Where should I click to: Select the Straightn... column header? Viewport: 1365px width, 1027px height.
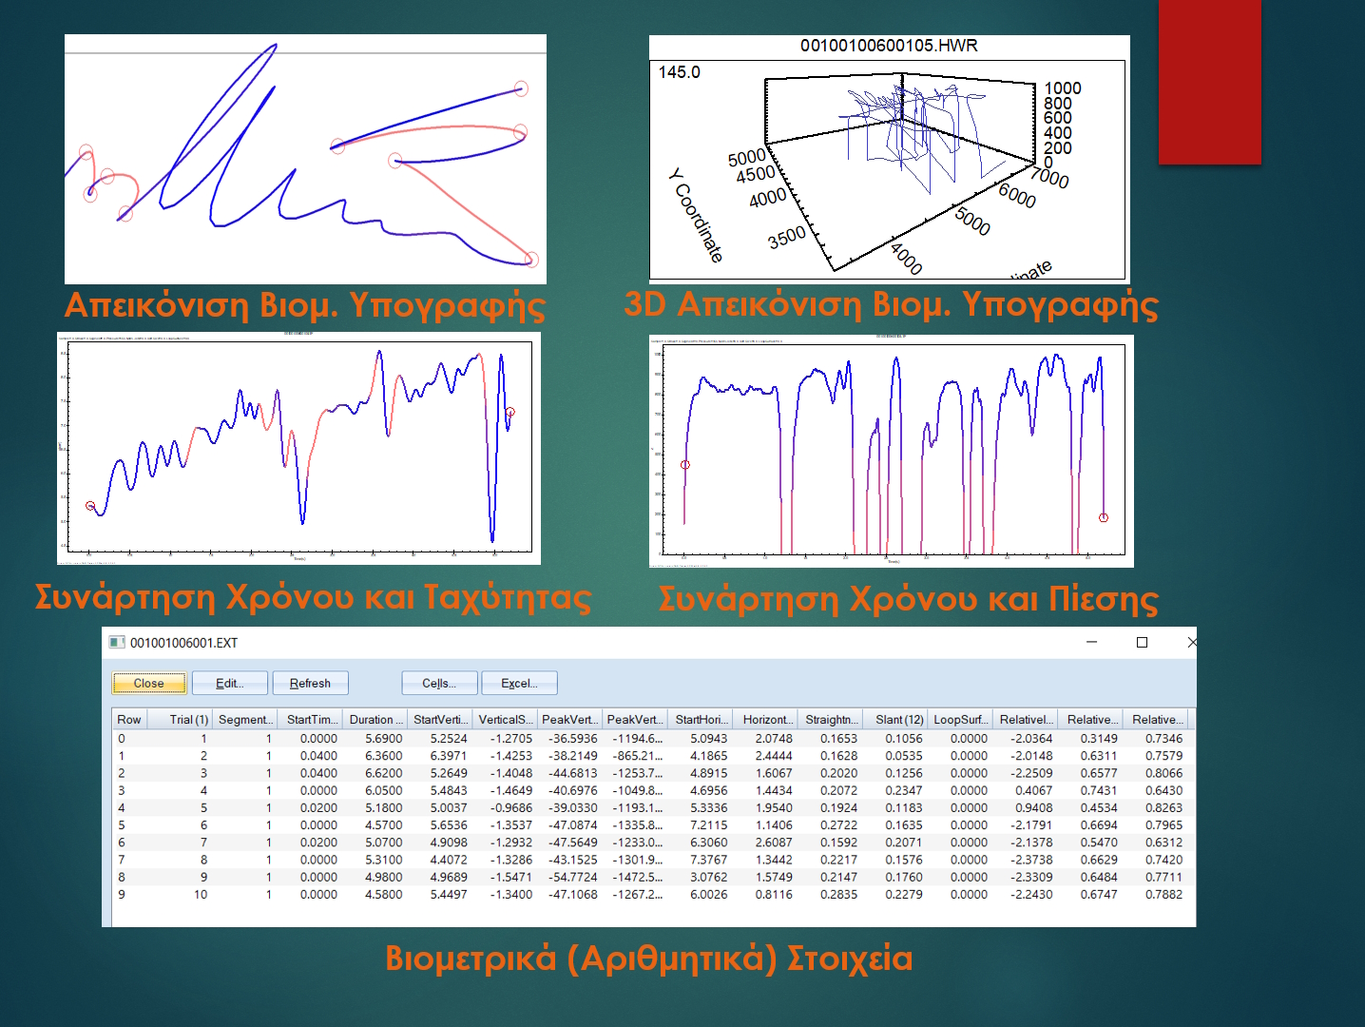coord(832,720)
